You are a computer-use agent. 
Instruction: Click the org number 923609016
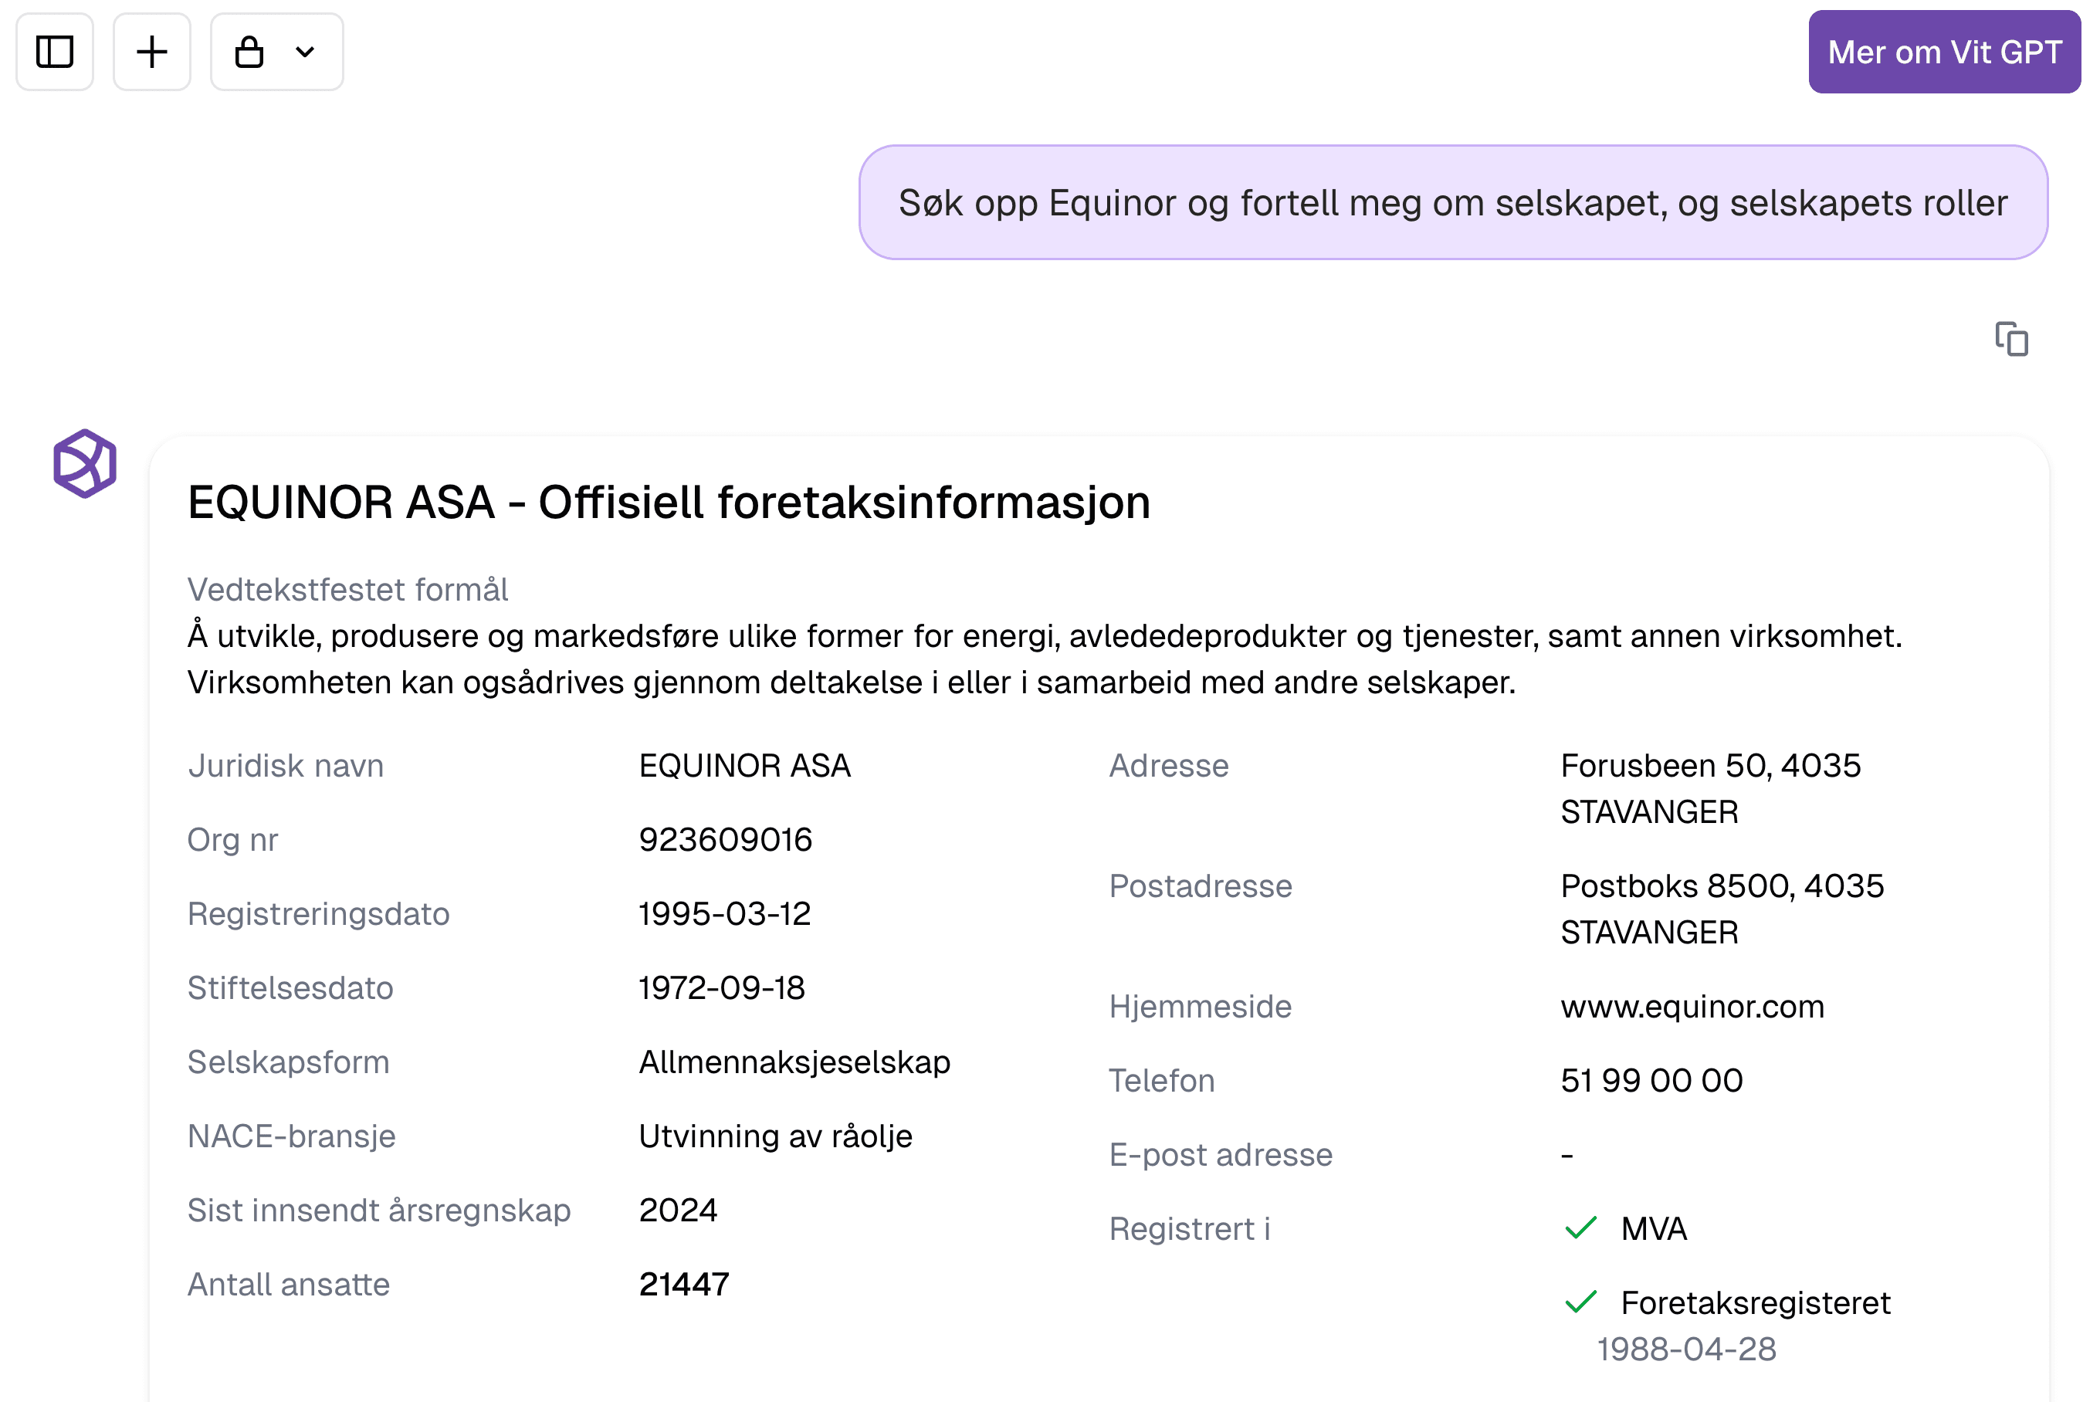coord(726,838)
